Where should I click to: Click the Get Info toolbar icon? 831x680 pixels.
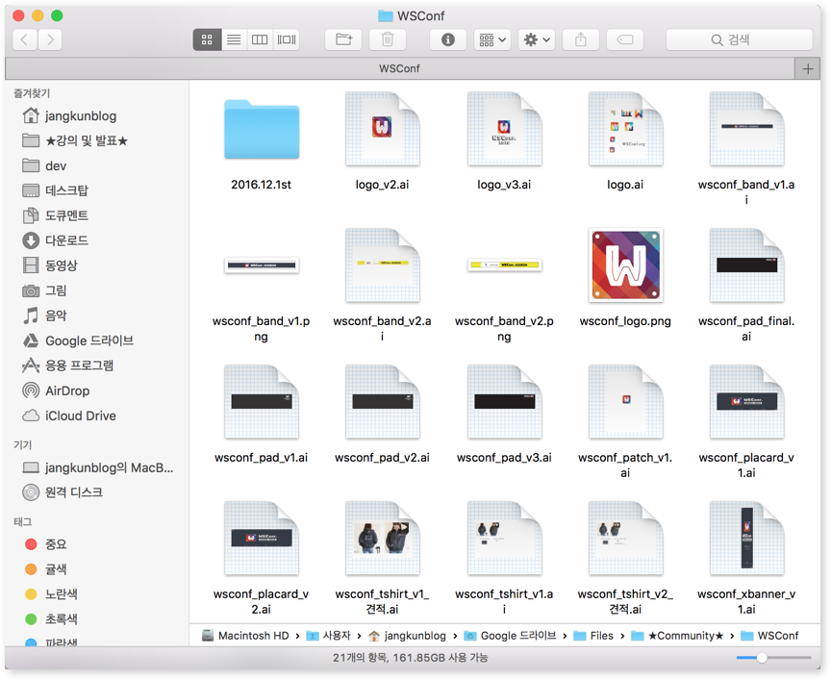pos(447,39)
